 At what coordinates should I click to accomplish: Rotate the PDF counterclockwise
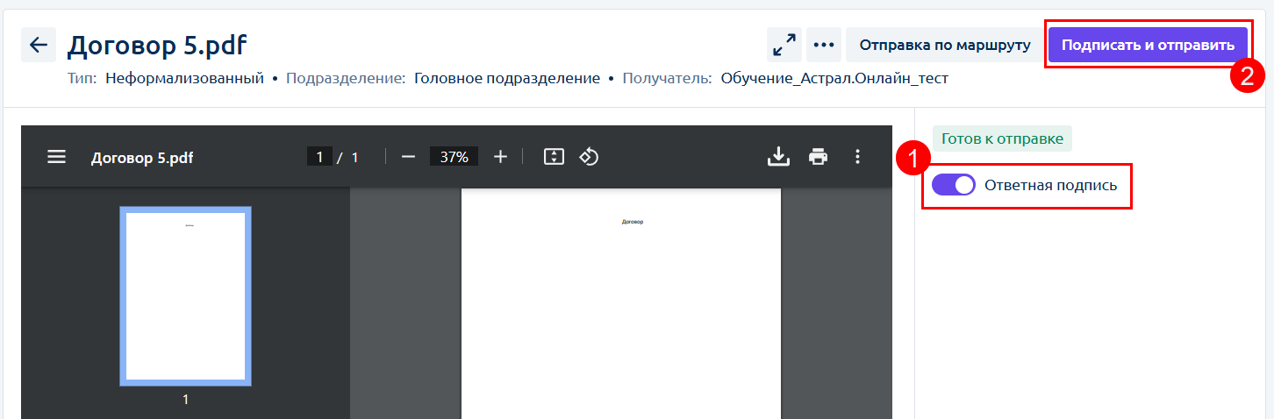click(590, 157)
